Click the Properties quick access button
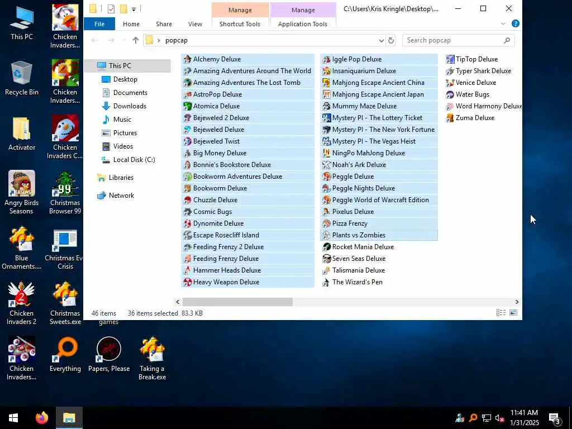572x429 pixels. [x=111, y=9]
